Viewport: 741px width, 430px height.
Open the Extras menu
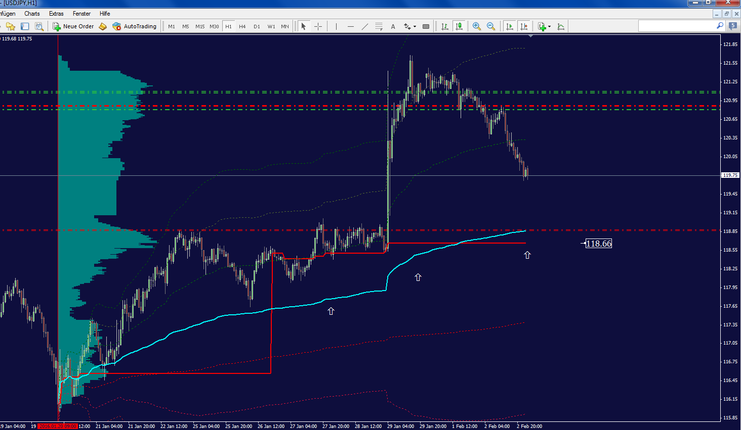pyautogui.click(x=56, y=14)
